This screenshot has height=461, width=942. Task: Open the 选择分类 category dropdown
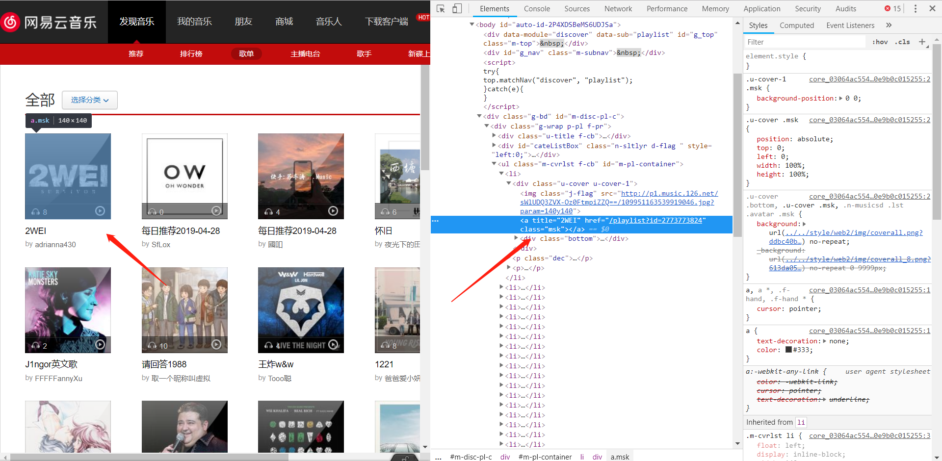90,100
